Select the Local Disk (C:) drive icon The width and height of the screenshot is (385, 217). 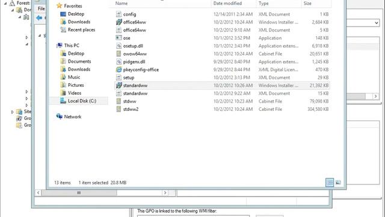click(x=63, y=101)
